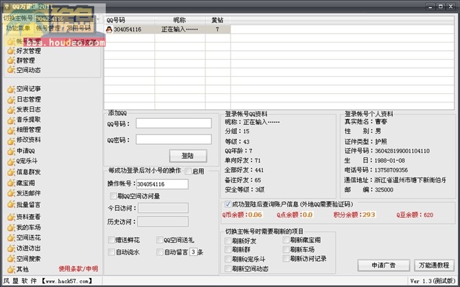Click the 空间搜索 icon
Viewport: 460px width, 287px height.
click(x=11, y=259)
